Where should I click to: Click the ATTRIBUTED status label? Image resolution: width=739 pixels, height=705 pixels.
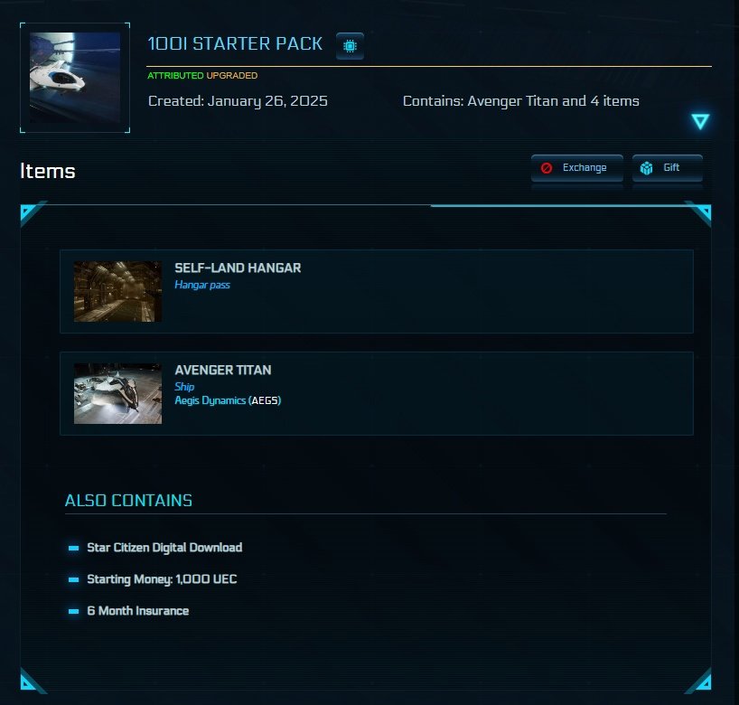click(175, 75)
